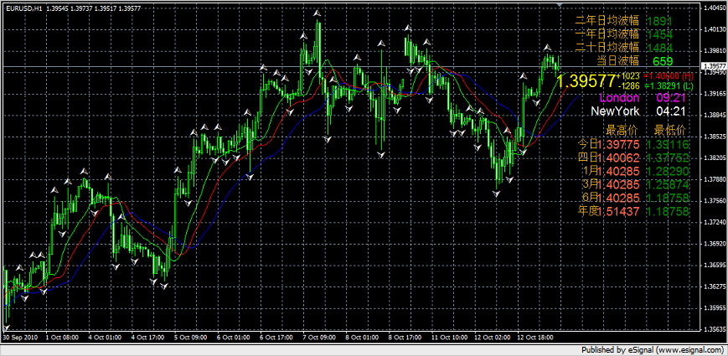Viewport: 728px width, 356px height.
Task: Click the green =1.38291 (L) value
Action: (x=669, y=85)
